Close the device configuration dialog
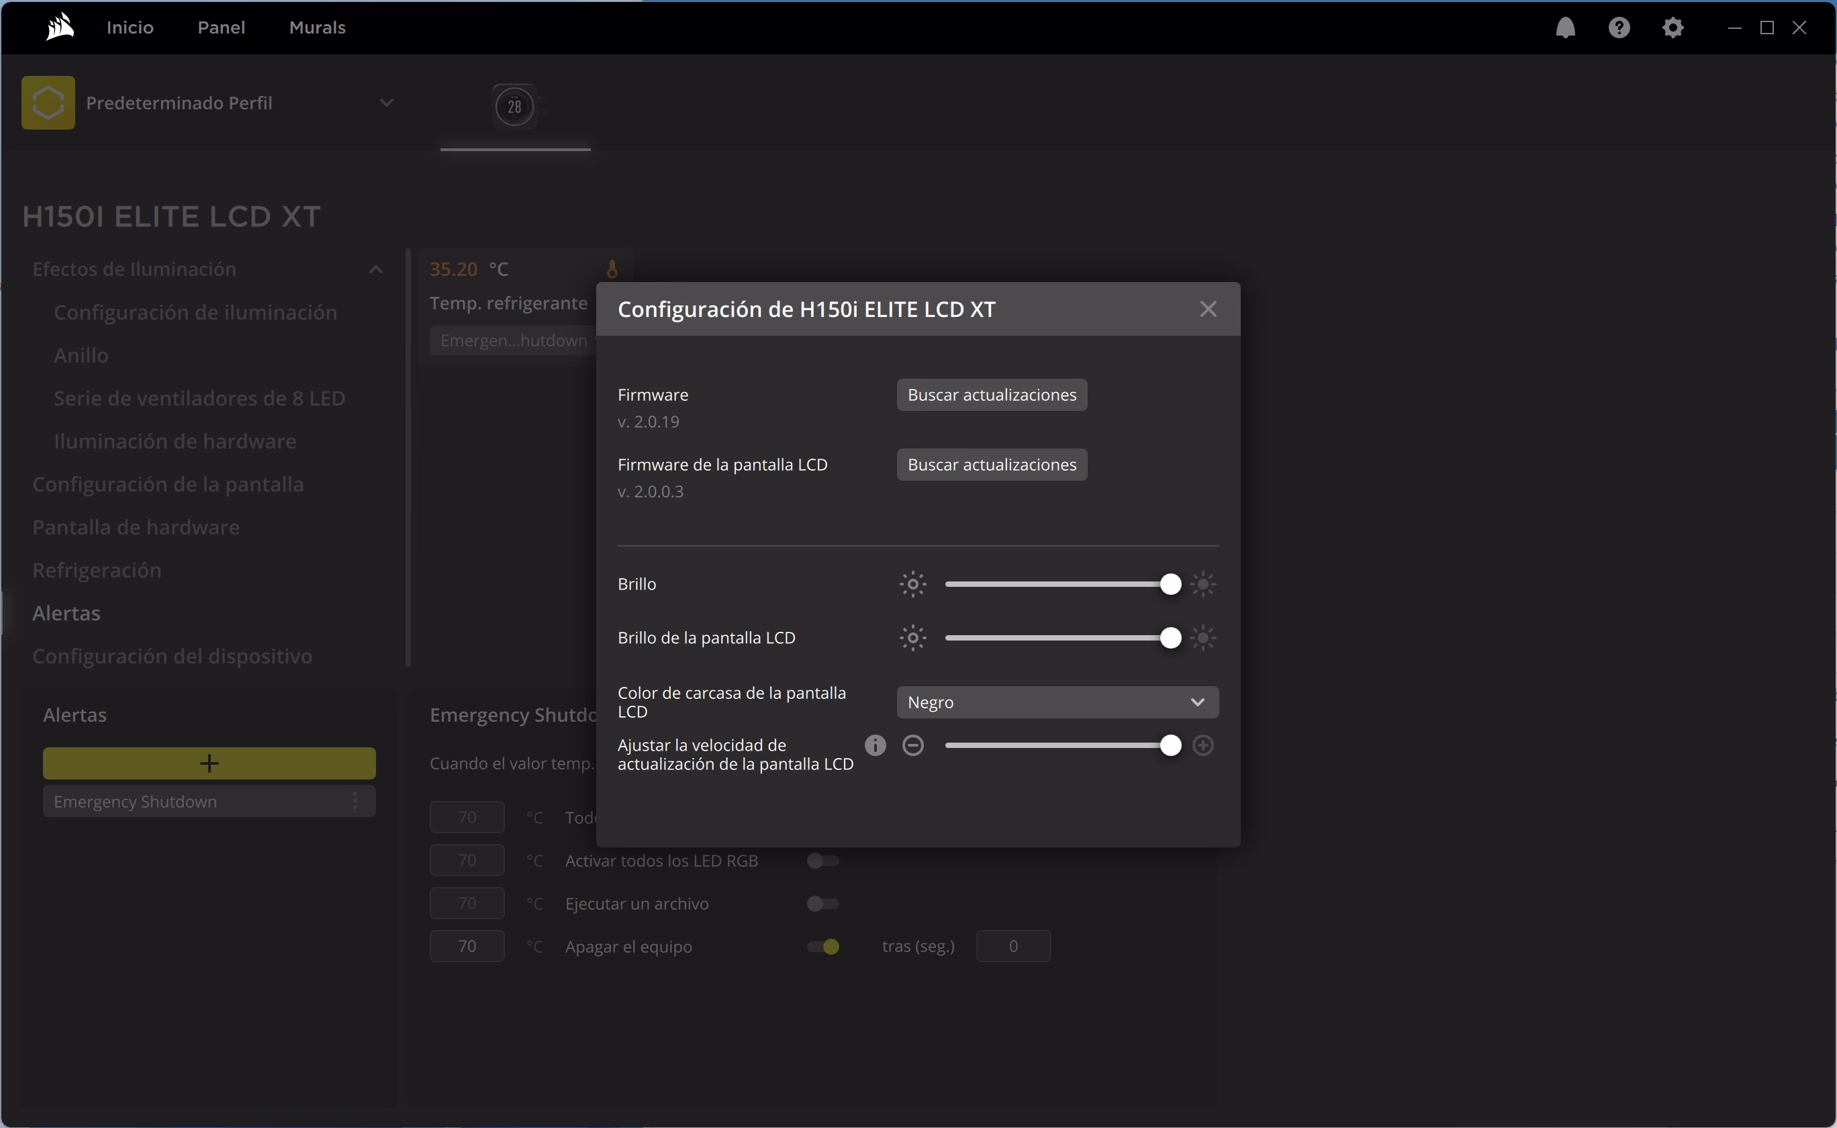Screen dimensions: 1837x1128 click(1207, 309)
